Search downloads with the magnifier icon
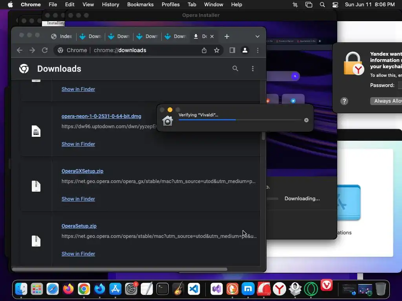This screenshot has height=301, width=402. pyautogui.click(x=236, y=69)
